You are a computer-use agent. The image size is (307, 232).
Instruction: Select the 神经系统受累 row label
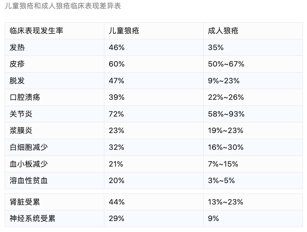pyautogui.click(x=32, y=219)
